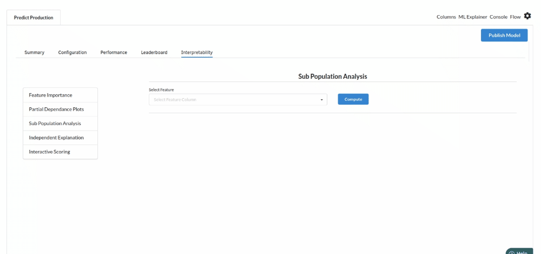Viewport: 541px width, 254px height.
Task: Click the Flow link
Action: click(x=515, y=17)
